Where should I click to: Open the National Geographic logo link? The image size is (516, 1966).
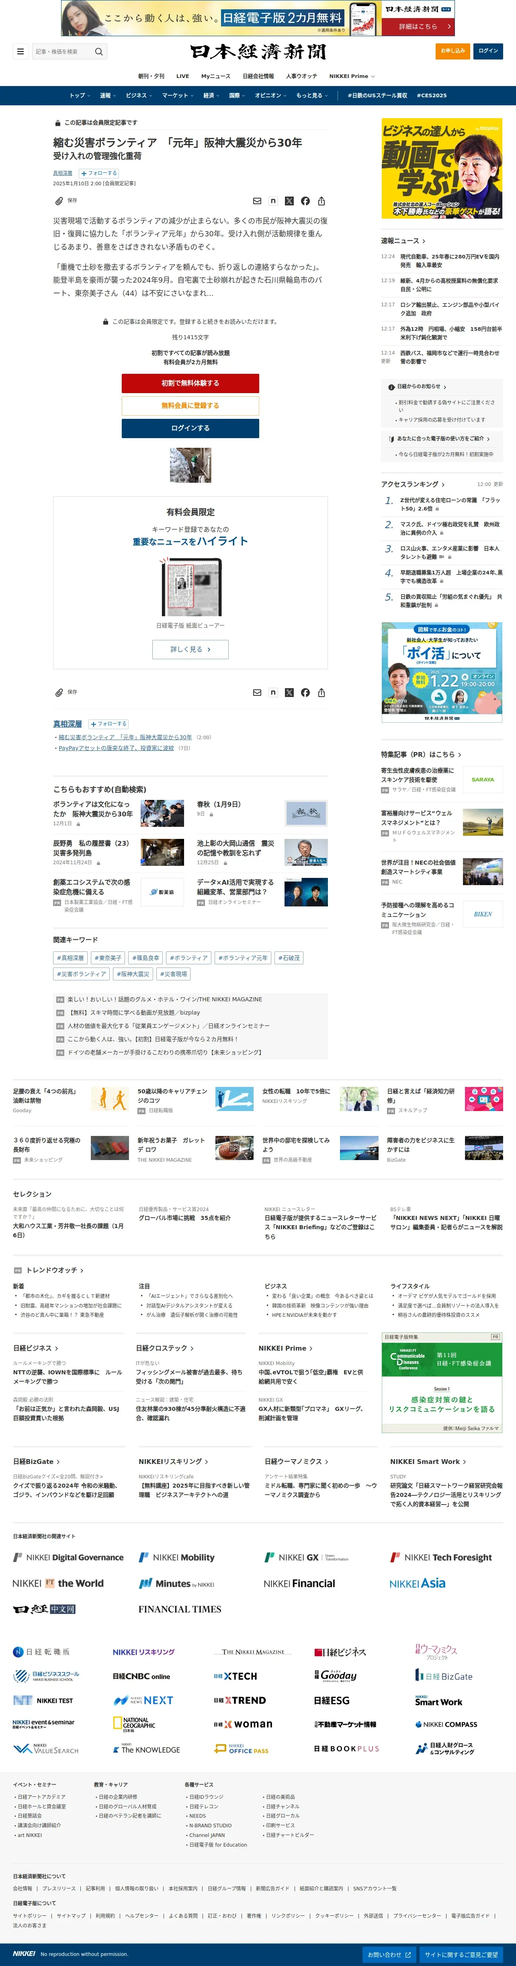(x=134, y=1725)
